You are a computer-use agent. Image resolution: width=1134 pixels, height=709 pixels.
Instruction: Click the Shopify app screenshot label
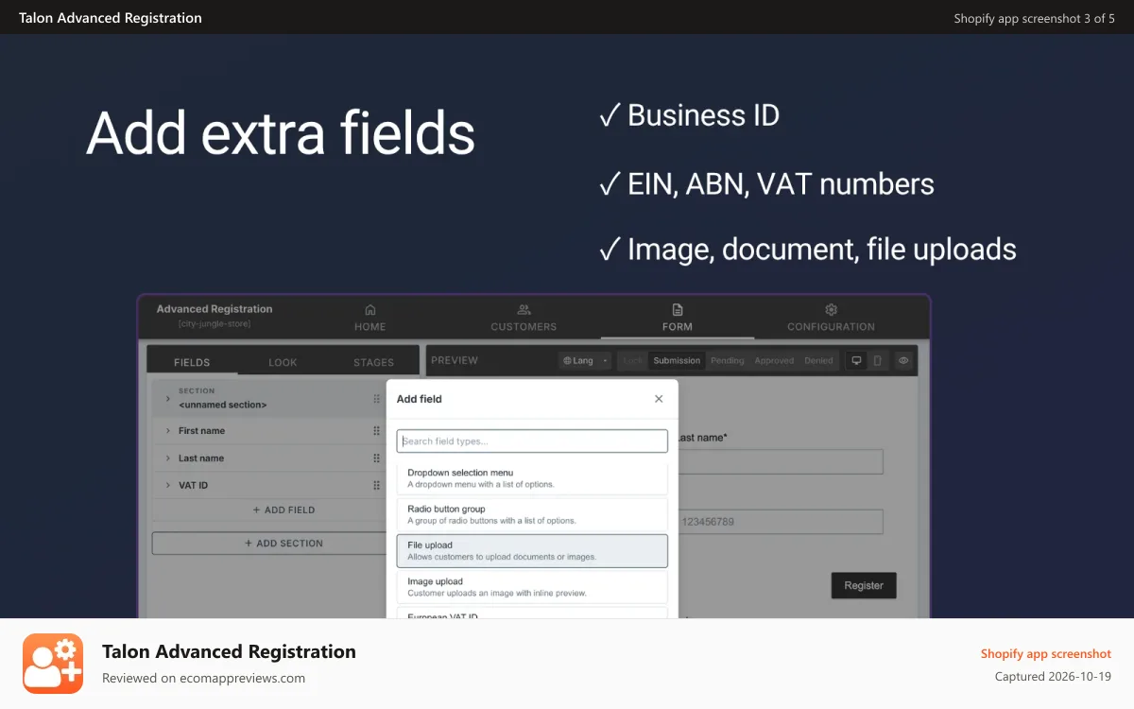click(x=1046, y=653)
